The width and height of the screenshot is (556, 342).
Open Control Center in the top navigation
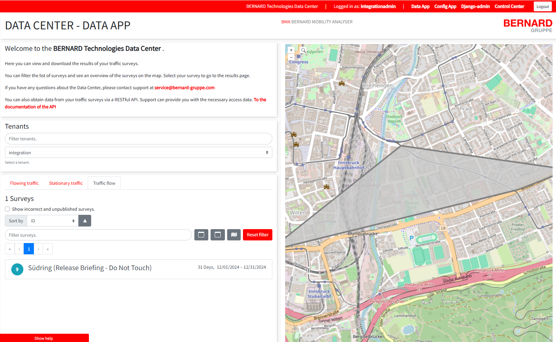tap(509, 6)
